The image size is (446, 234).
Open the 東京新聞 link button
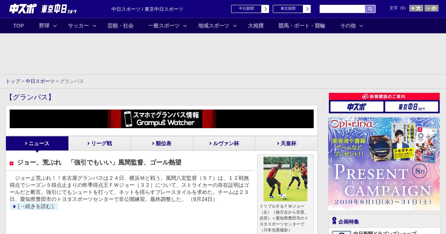point(288,9)
